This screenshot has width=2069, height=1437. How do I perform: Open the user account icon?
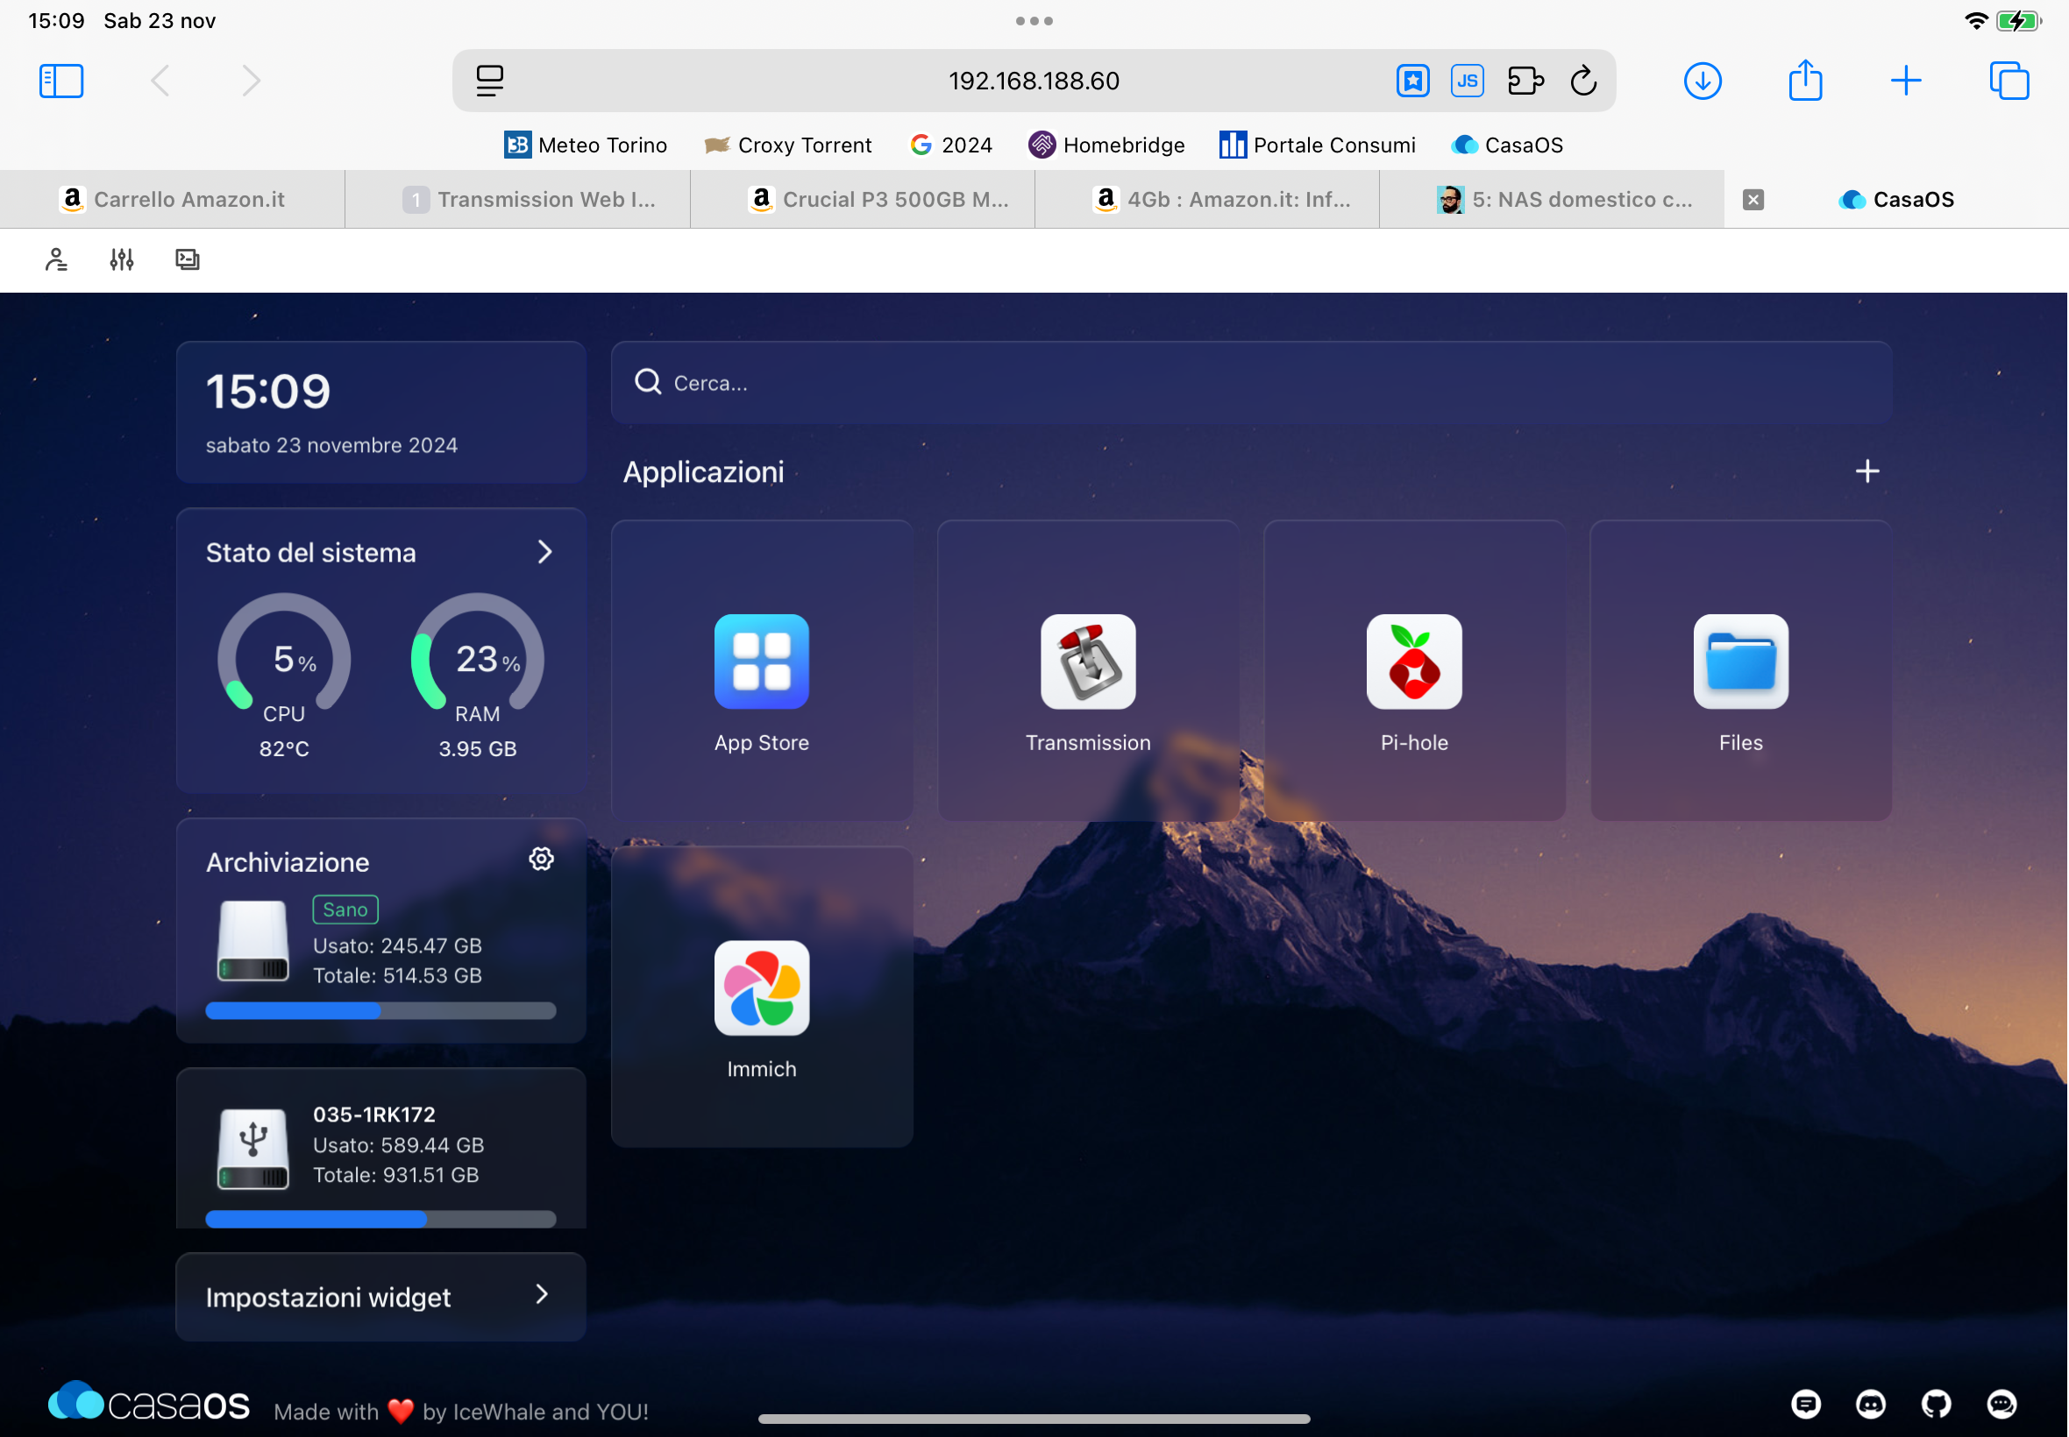click(x=57, y=259)
